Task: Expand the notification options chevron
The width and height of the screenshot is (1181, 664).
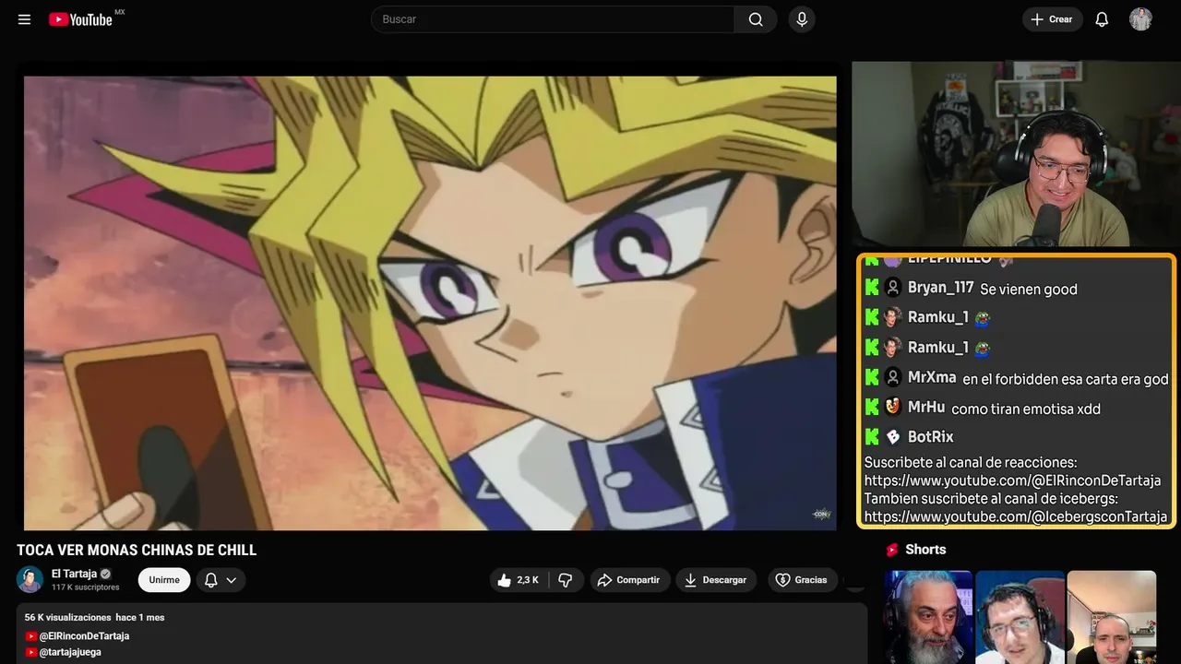Action: 232,580
